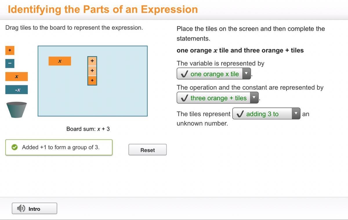Viewport: 348px width, 220px height.
Task: Open the 'one orange x tile' dropdown
Action: (x=246, y=74)
